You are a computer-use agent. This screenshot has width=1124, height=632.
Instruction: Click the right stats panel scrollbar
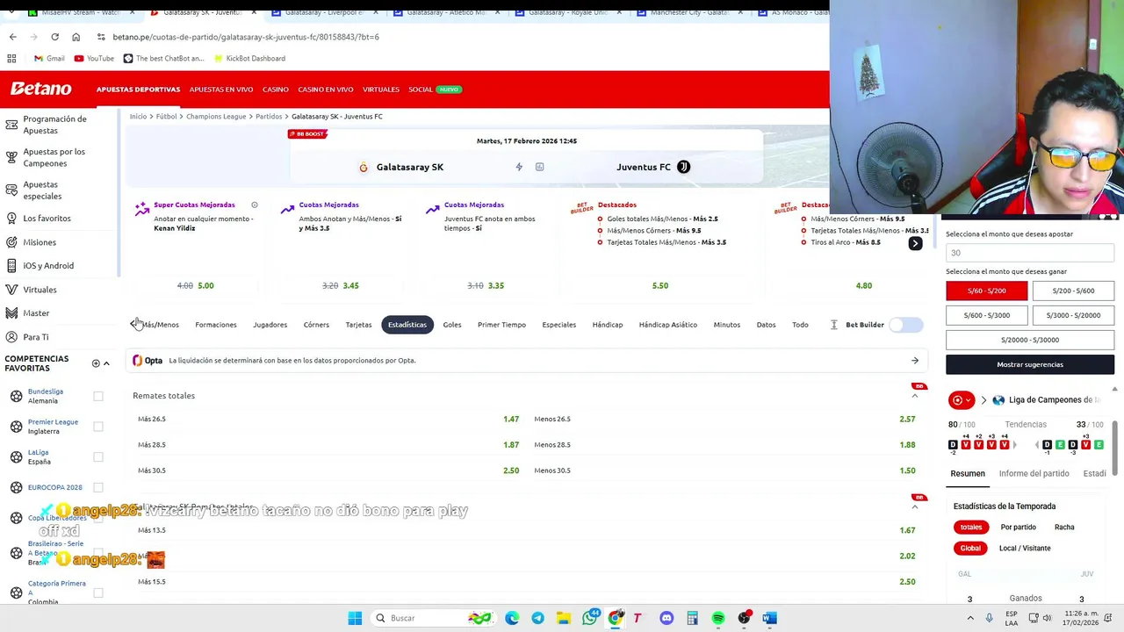point(1114,448)
